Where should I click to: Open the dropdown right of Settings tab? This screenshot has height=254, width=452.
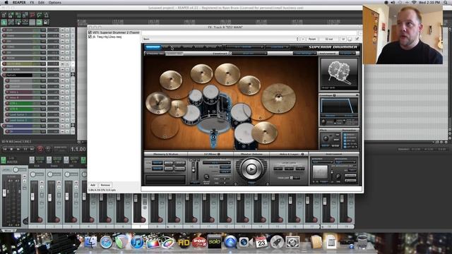(244, 47)
